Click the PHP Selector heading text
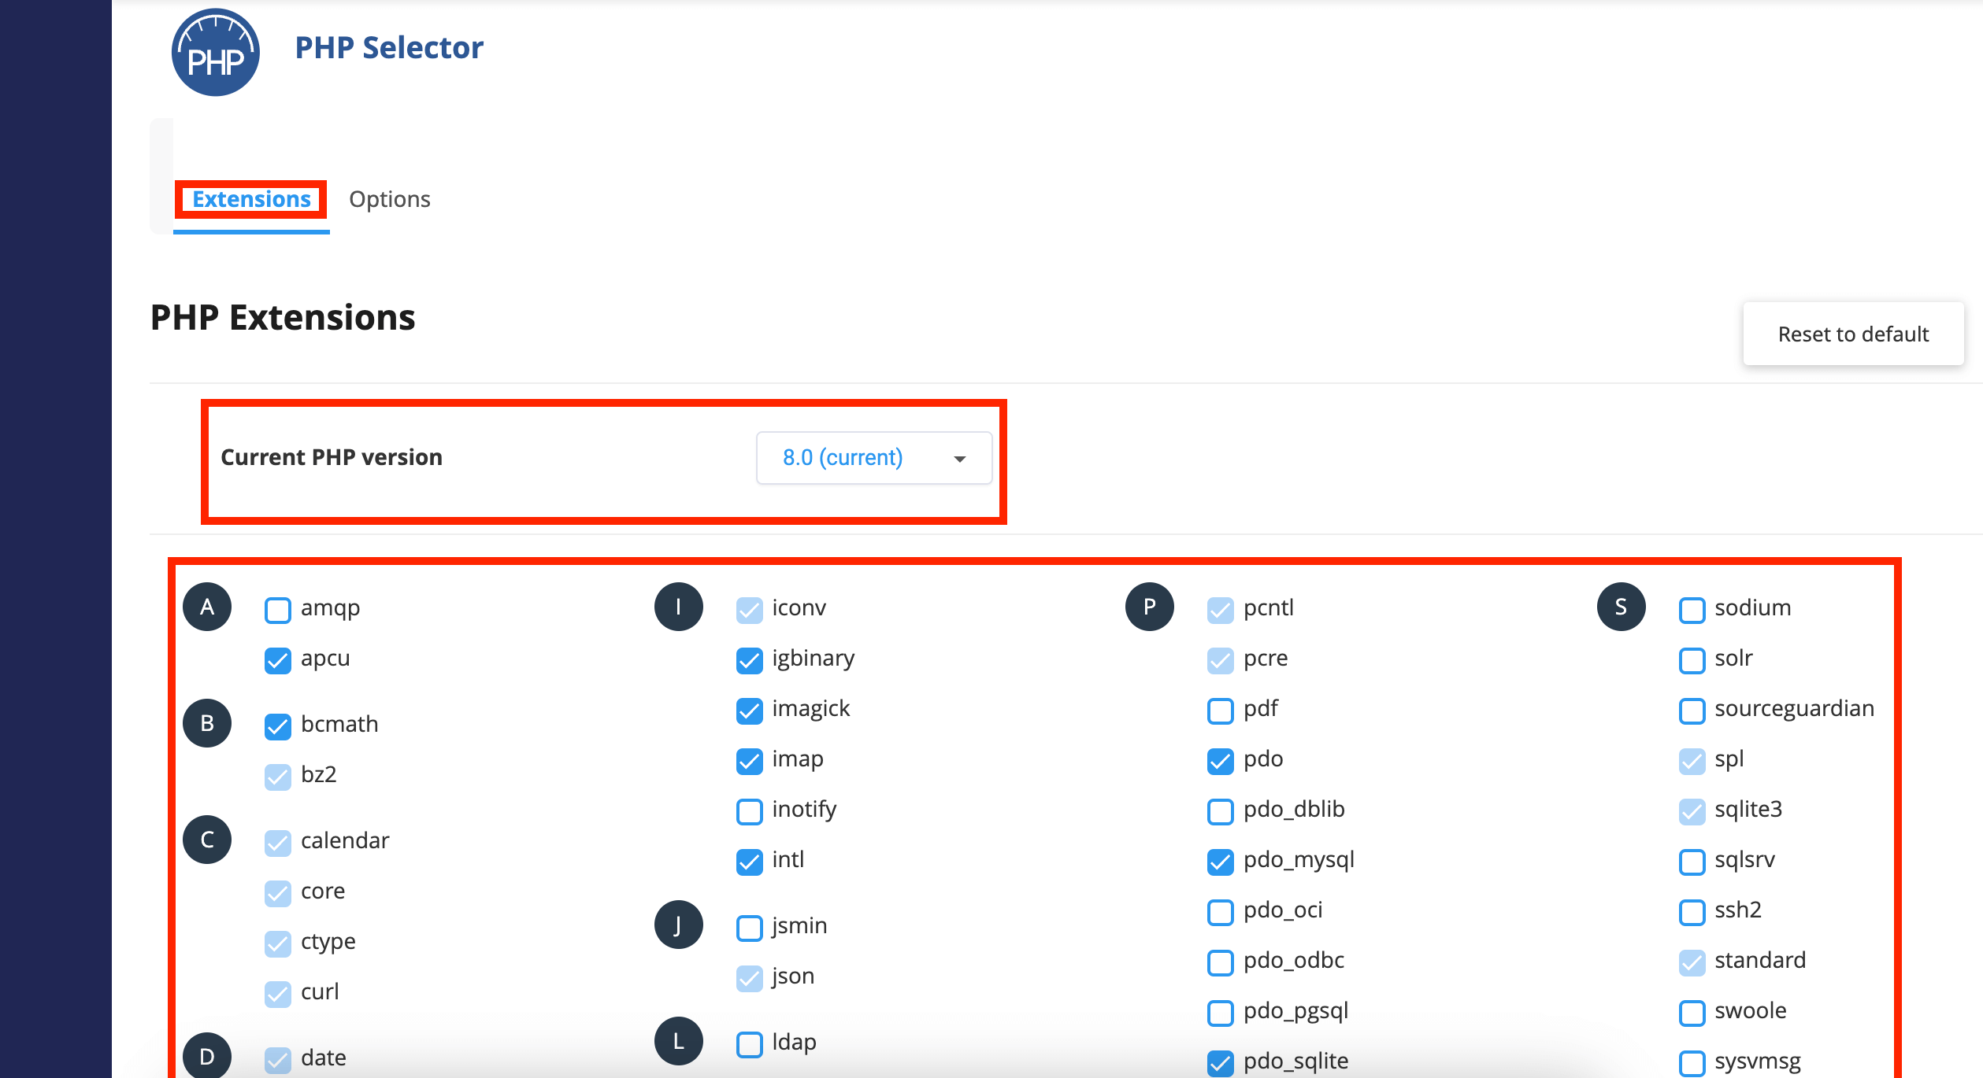The height and width of the screenshot is (1078, 1983). pyautogui.click(x=389, y=48)
